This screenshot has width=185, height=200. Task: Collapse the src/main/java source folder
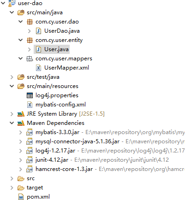pos(12,12)
